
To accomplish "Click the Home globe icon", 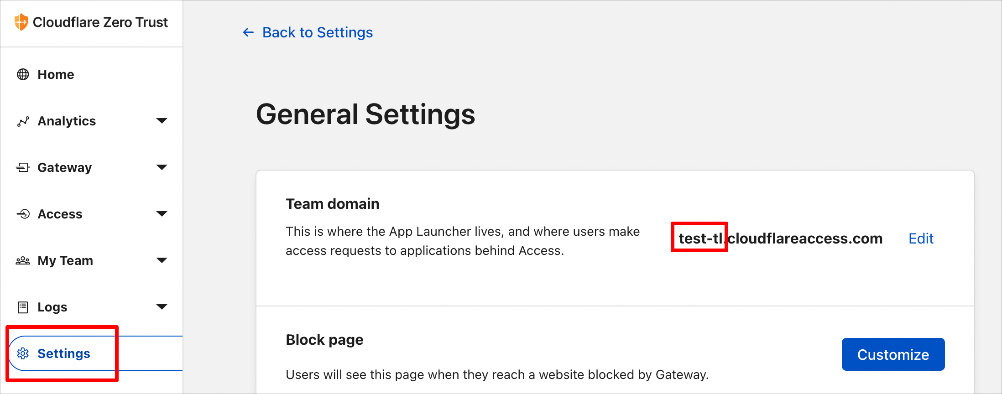I will (23, 74).
